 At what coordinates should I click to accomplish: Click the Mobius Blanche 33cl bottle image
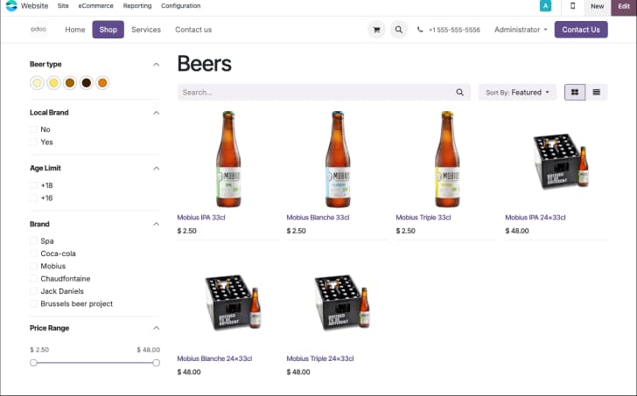[338, 159]
